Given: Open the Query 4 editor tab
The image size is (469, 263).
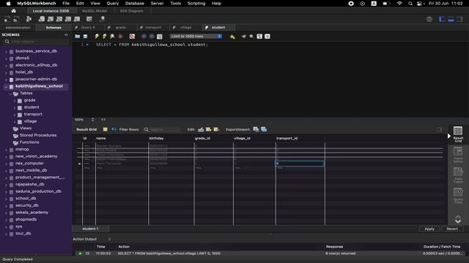Looking at the screenshot, I should pos(88,28).
